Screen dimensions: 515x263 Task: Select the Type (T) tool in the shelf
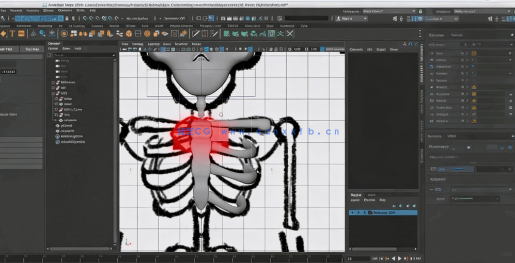click(12, 34)
